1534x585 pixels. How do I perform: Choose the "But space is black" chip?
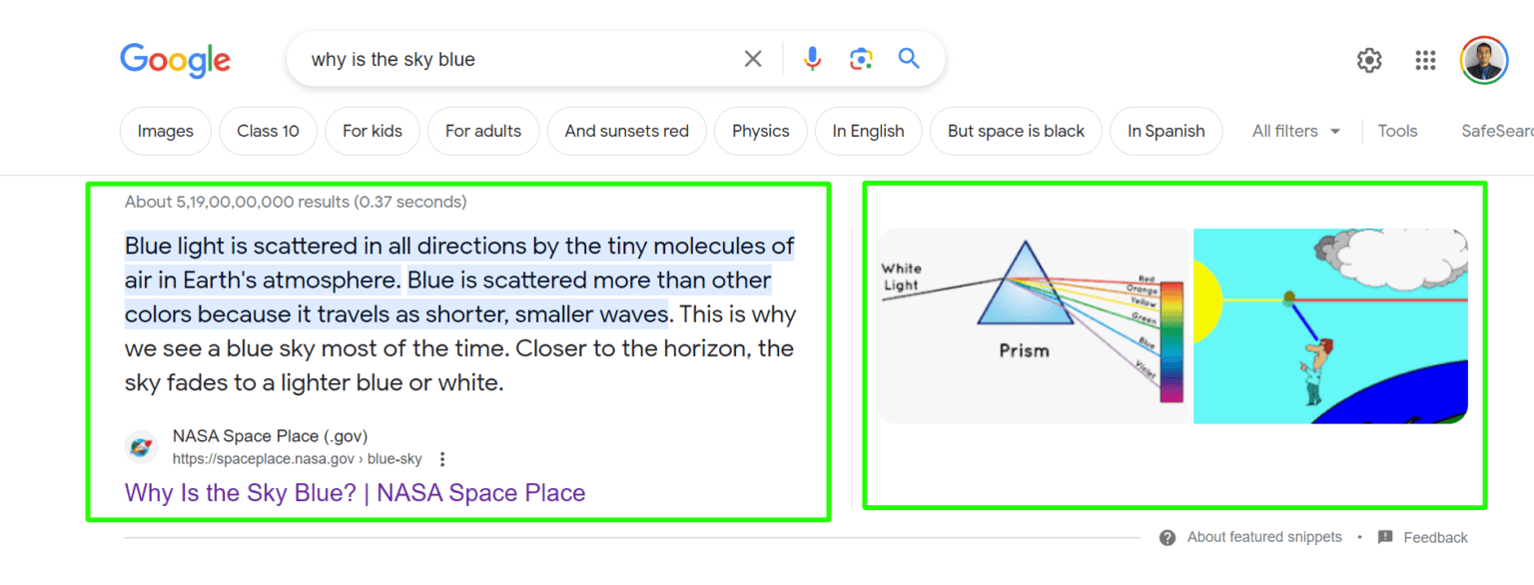pyautogui.click(x=1016, y=131)
